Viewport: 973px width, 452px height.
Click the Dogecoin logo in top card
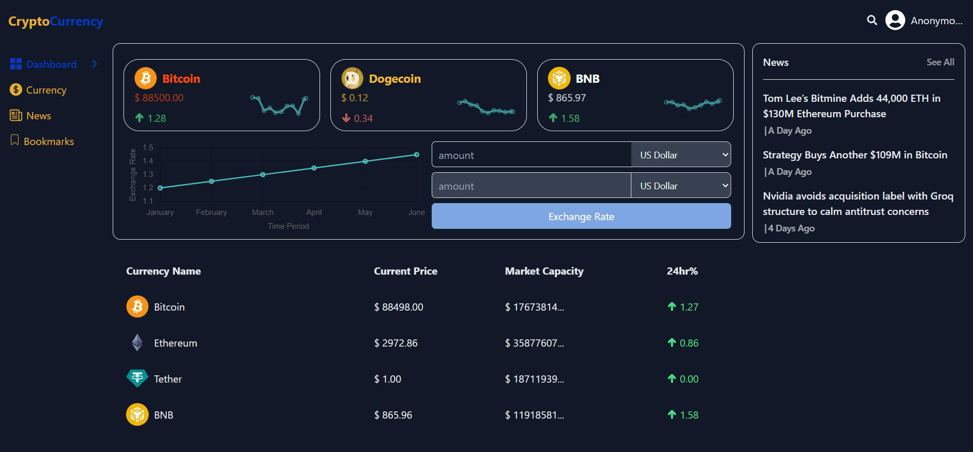coord(352,78)
